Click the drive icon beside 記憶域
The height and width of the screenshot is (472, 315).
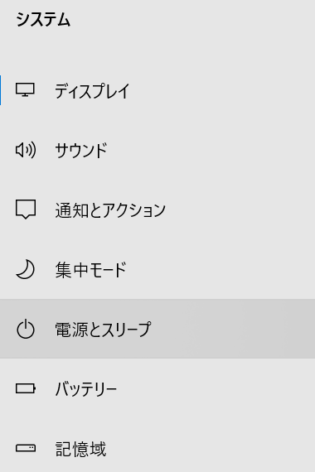click(26, 448)
